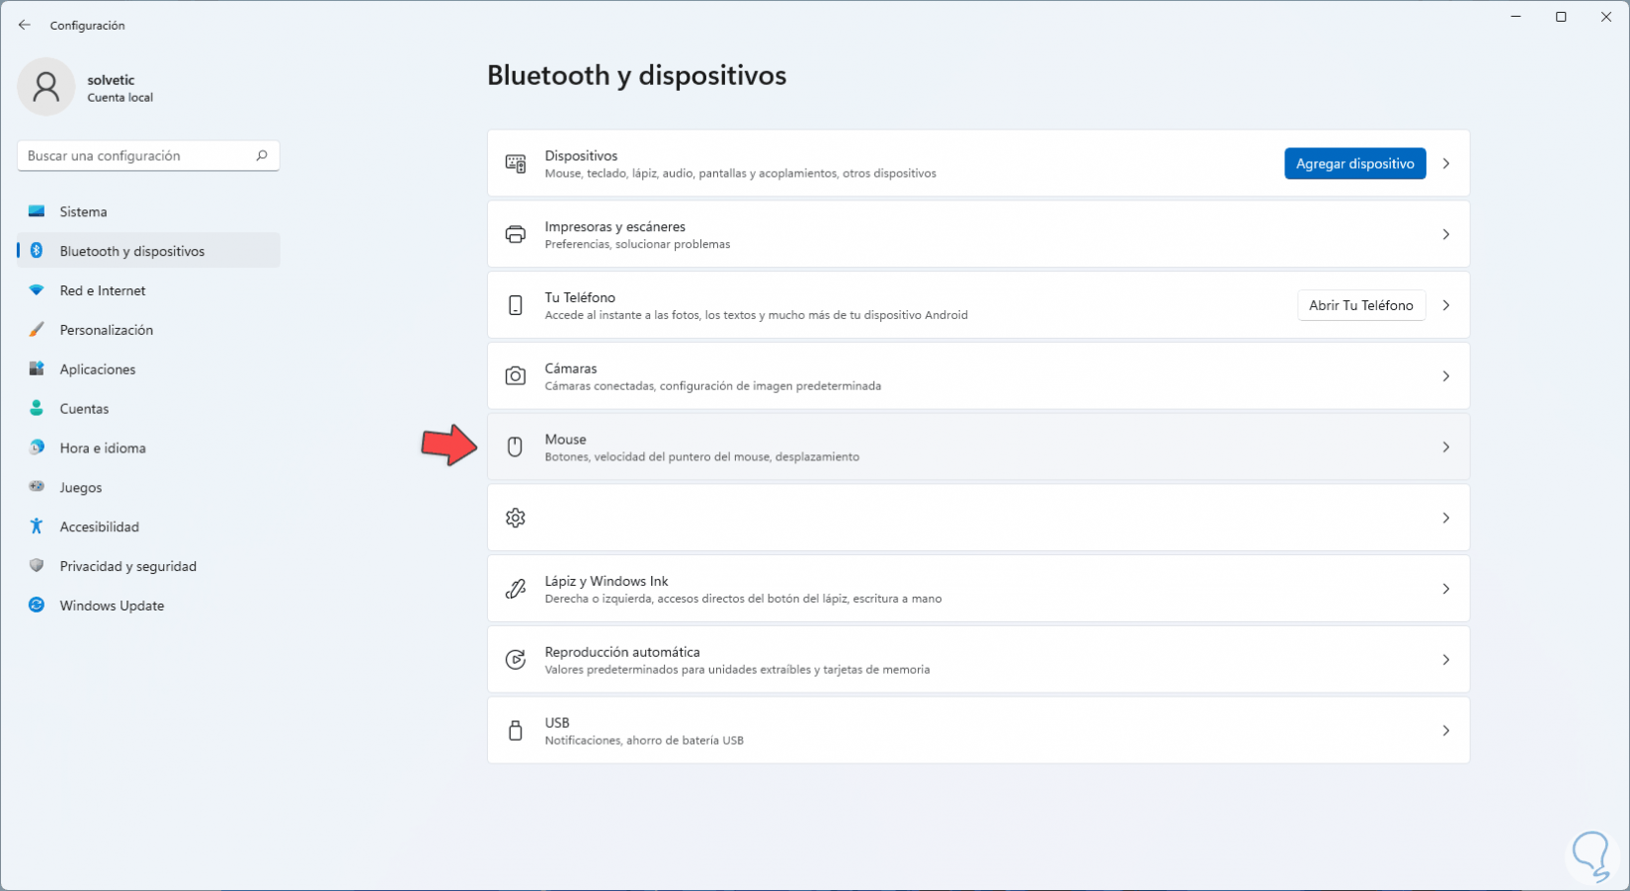Viewport: 1630px width, 891px height.
Task: Go back with the arrow button
Action: click(25, 26)
